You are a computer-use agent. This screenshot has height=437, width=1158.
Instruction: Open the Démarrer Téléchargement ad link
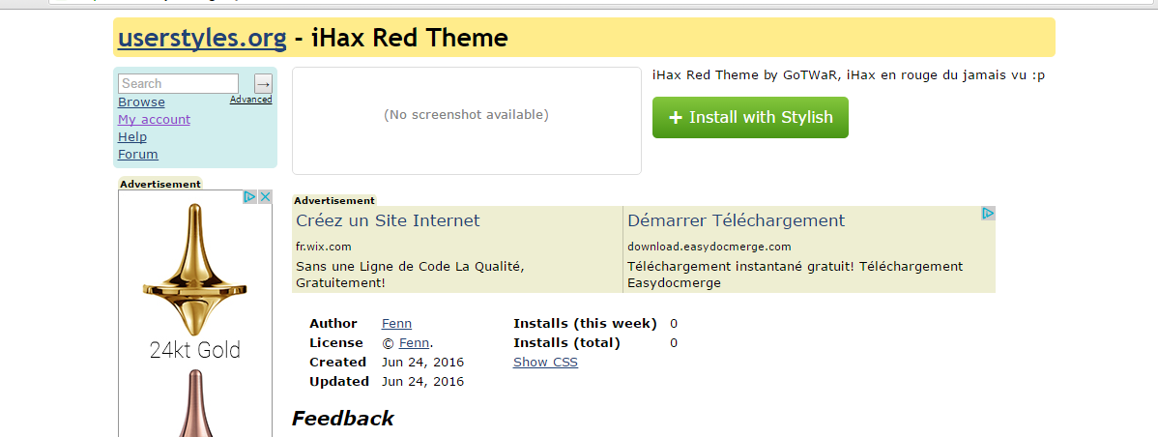(736, 220)
